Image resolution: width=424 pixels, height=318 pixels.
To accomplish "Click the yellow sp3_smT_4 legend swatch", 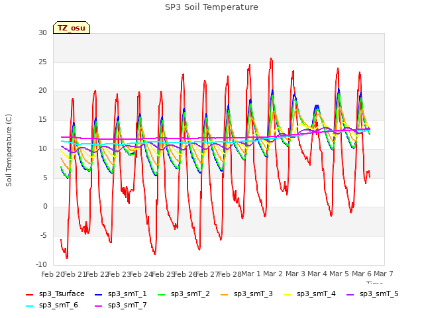I will pos(287,294).
